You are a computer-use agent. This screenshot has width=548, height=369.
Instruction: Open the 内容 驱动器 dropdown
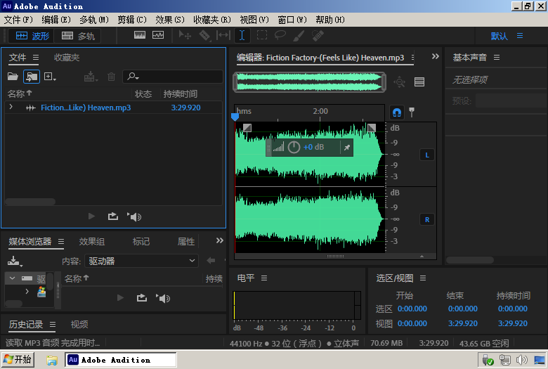[x=141, y=261]
